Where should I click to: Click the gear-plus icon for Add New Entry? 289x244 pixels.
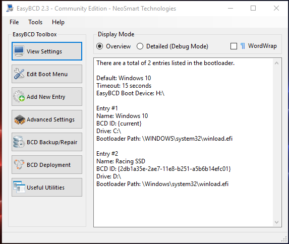pos(19,96)
